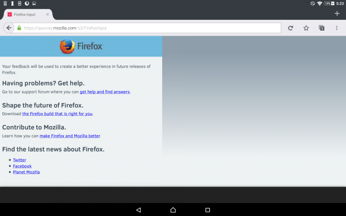Viewport: 346px width, 216px height.
Task: Open the Firefox build that is right link
Action: click(x=58, y=114)
